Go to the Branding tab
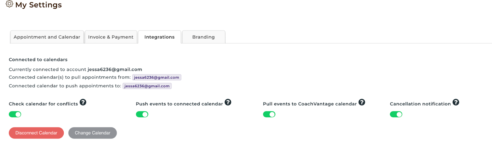Screen dimensions: 492x144 tap(204, 37)
